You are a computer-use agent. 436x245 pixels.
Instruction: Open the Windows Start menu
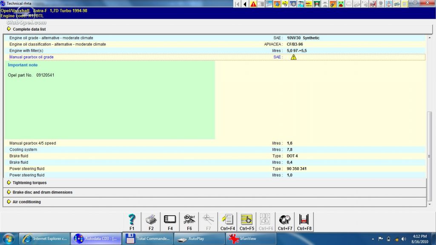click(x=9, y=239)
